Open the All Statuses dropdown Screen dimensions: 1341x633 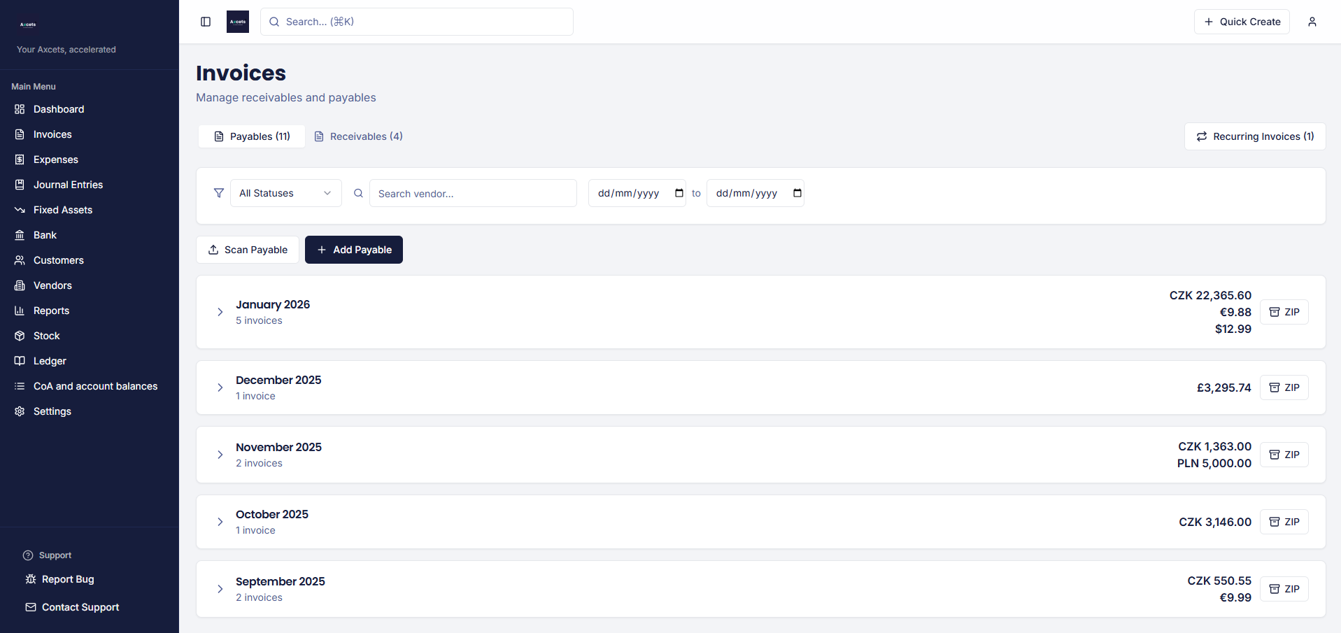coord(286,193)
